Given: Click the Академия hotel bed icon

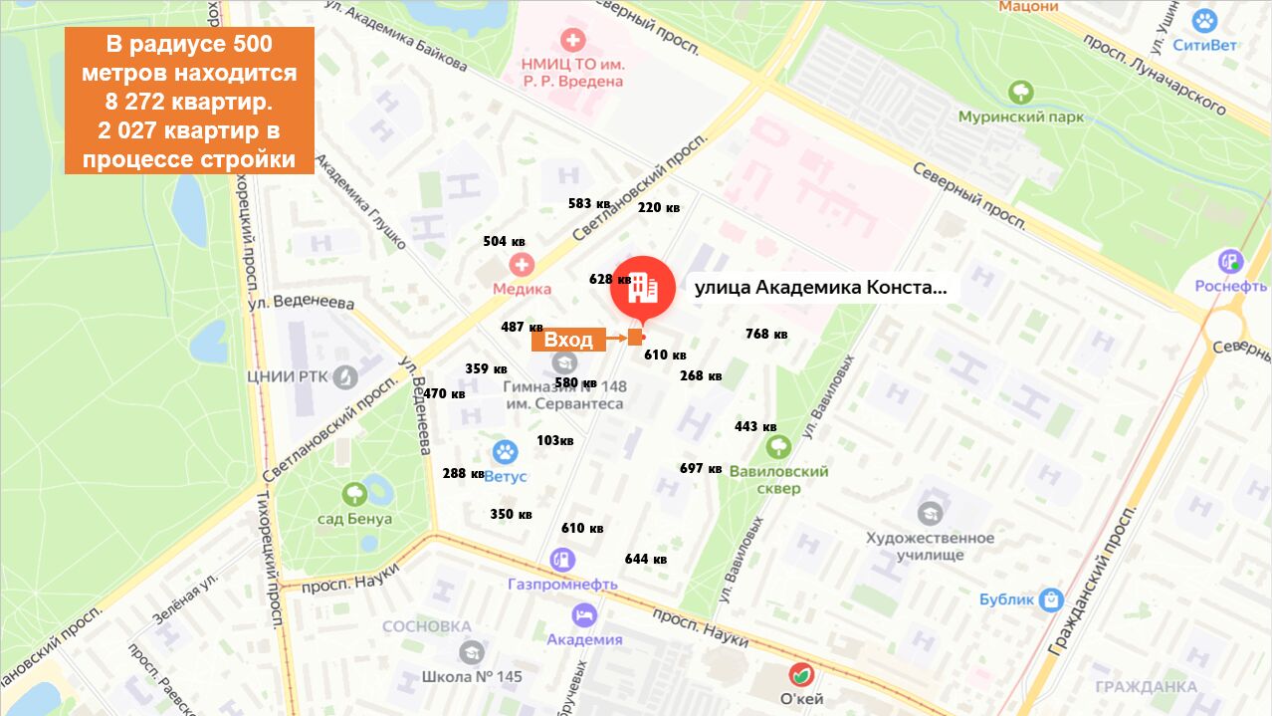Looking at the screenshot, I should pyautogui.click(x=584, y=615).
